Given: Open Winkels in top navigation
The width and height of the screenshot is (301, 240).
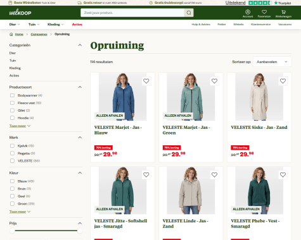Looking at the screenshot, I should click(x=238, y=25).
